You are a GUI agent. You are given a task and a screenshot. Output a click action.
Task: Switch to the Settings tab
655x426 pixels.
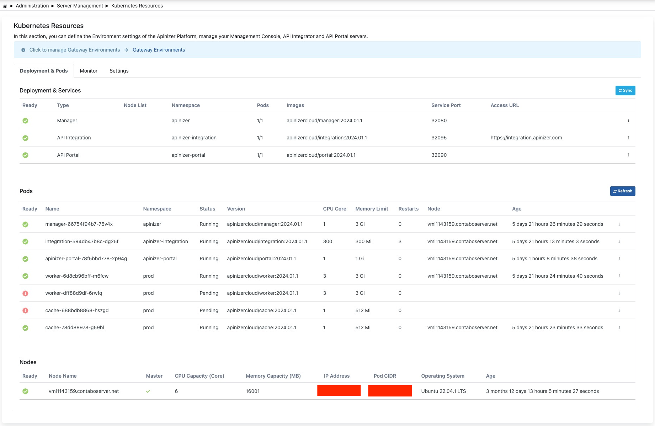[x=119, y=71]
